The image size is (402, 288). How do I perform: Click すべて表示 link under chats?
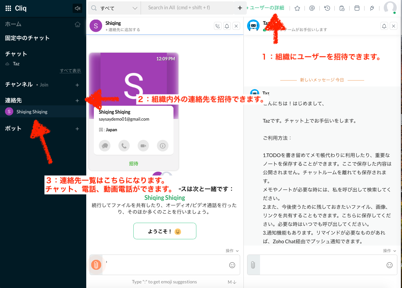pos(70,71)
